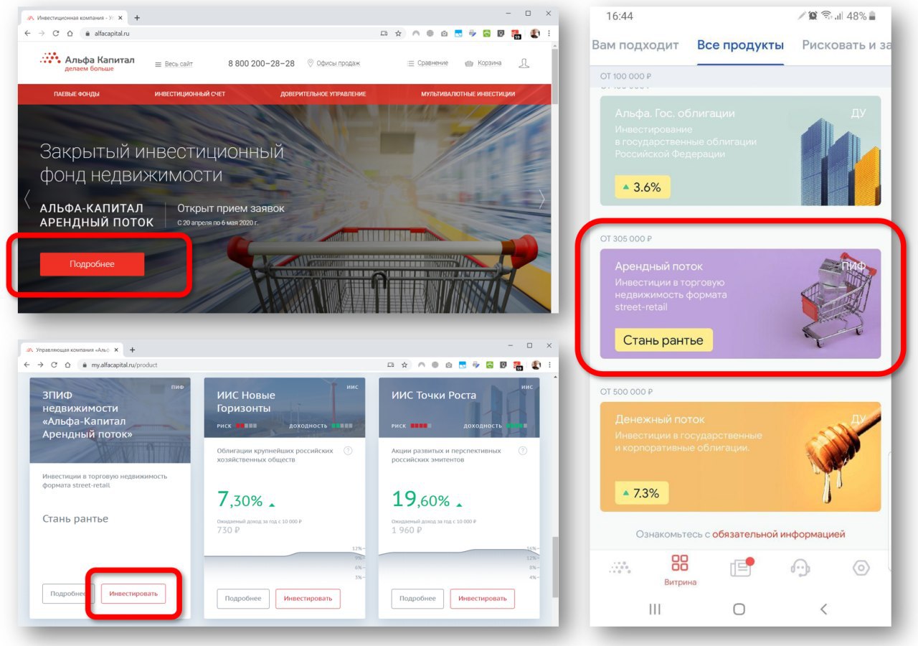Click Подробнее on Арендный поток banner
918x646 pixels.
tap(92, 264)
